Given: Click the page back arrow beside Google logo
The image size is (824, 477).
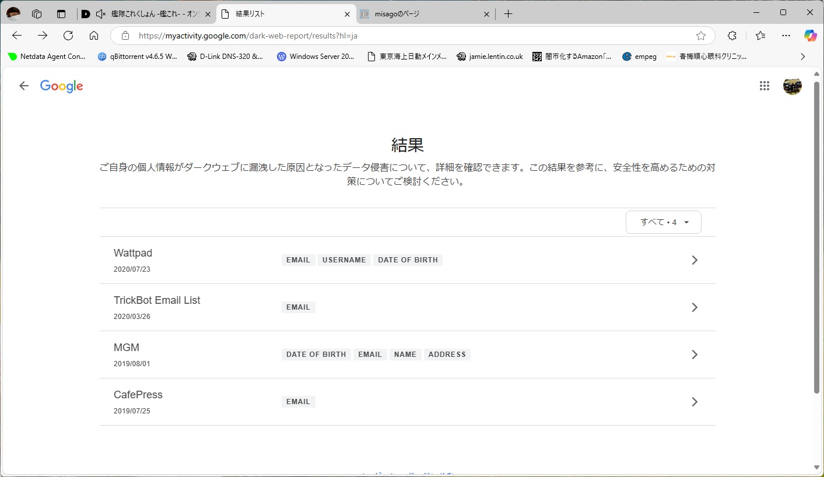Looking at the screenshot, I should point(24,86).
